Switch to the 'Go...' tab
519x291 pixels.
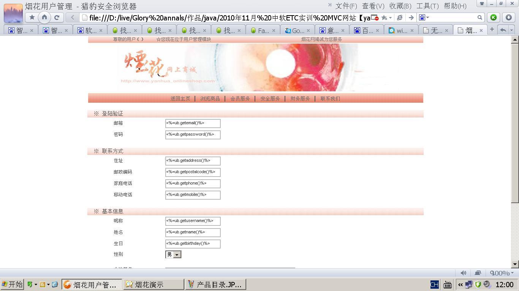[x=297, y=30]
